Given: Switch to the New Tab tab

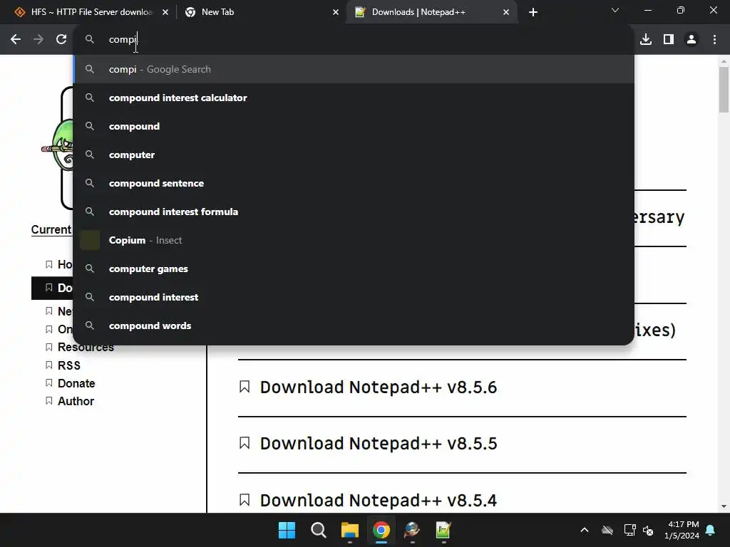Looking at the screenshot, I should pyautogui.click(x=261, y=12).
